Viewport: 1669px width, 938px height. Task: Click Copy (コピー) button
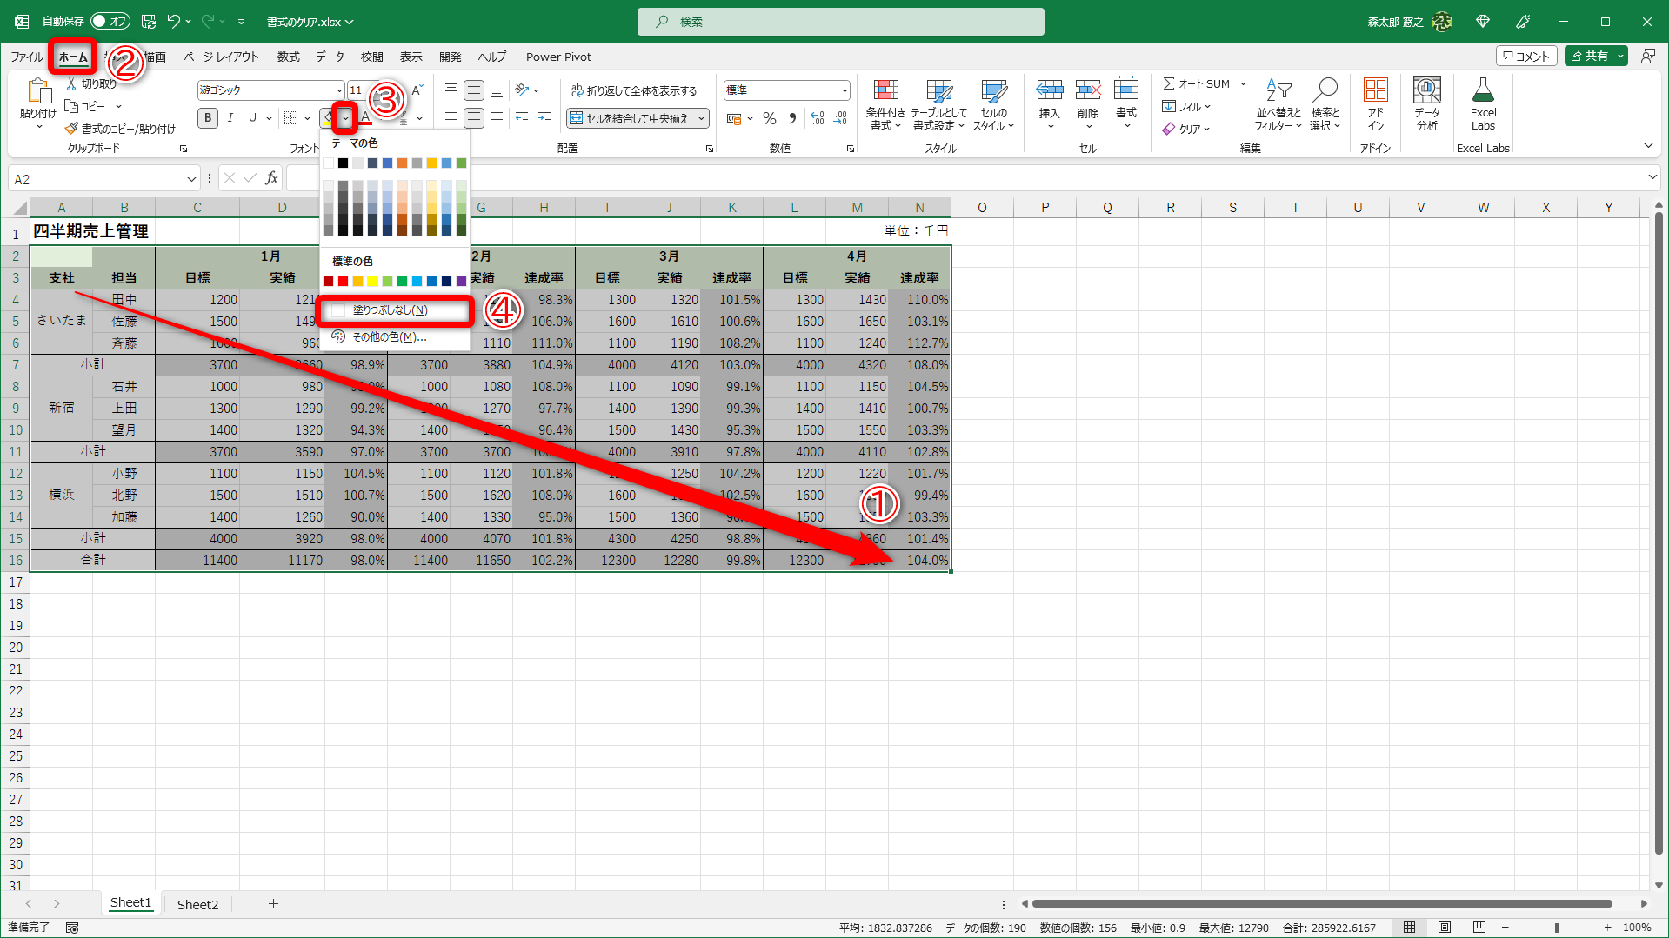pos(85,106)
